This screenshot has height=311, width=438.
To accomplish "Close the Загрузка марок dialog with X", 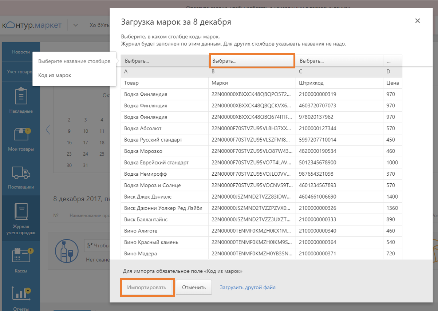I will (x=417, y=21).
